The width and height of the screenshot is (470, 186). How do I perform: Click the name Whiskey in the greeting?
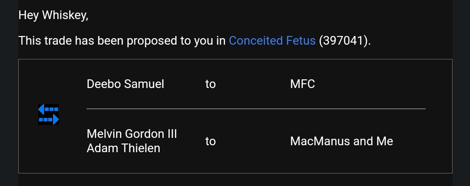pos(64,15)
